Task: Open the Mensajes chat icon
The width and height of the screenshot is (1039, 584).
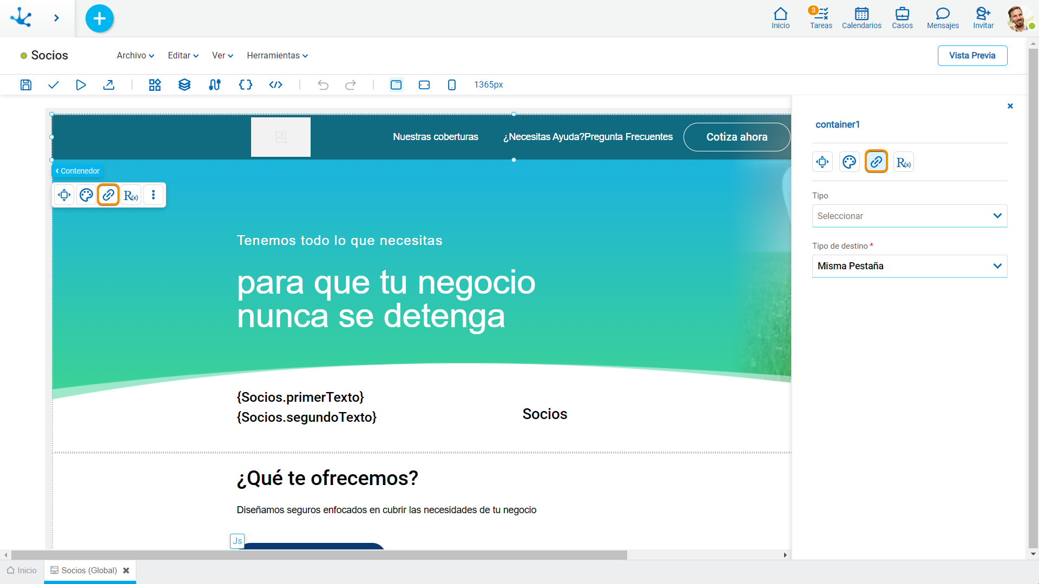Action: (943, 18)
